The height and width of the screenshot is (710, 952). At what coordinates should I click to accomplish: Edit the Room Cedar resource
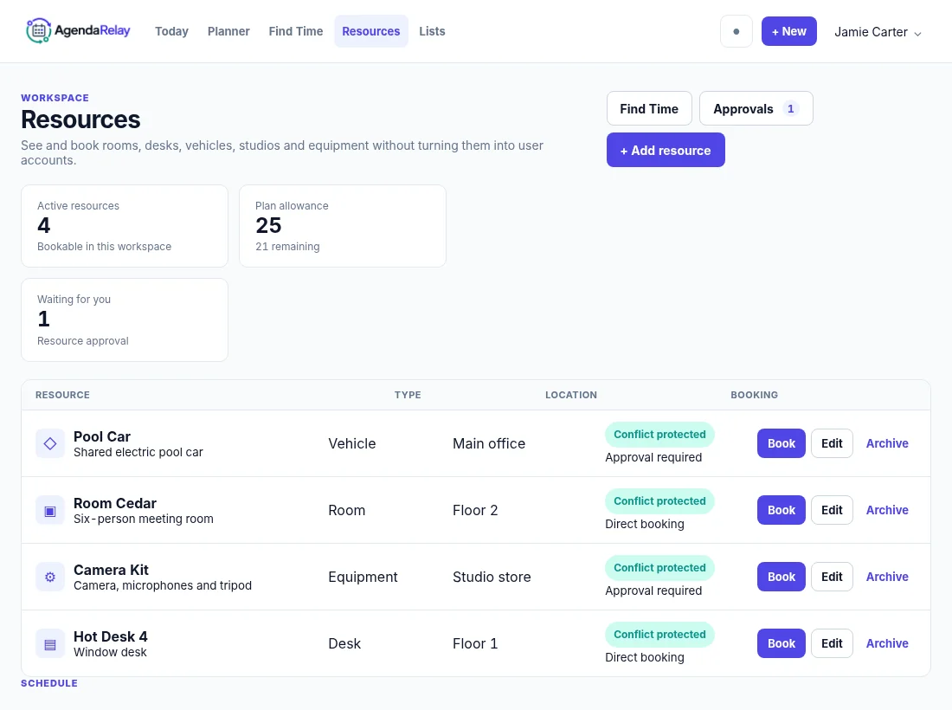(x=832, y=510)
